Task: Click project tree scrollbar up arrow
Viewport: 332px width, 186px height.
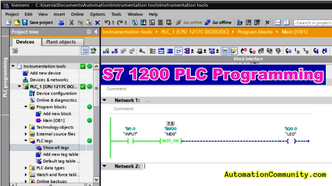Action: coord(96,66)
